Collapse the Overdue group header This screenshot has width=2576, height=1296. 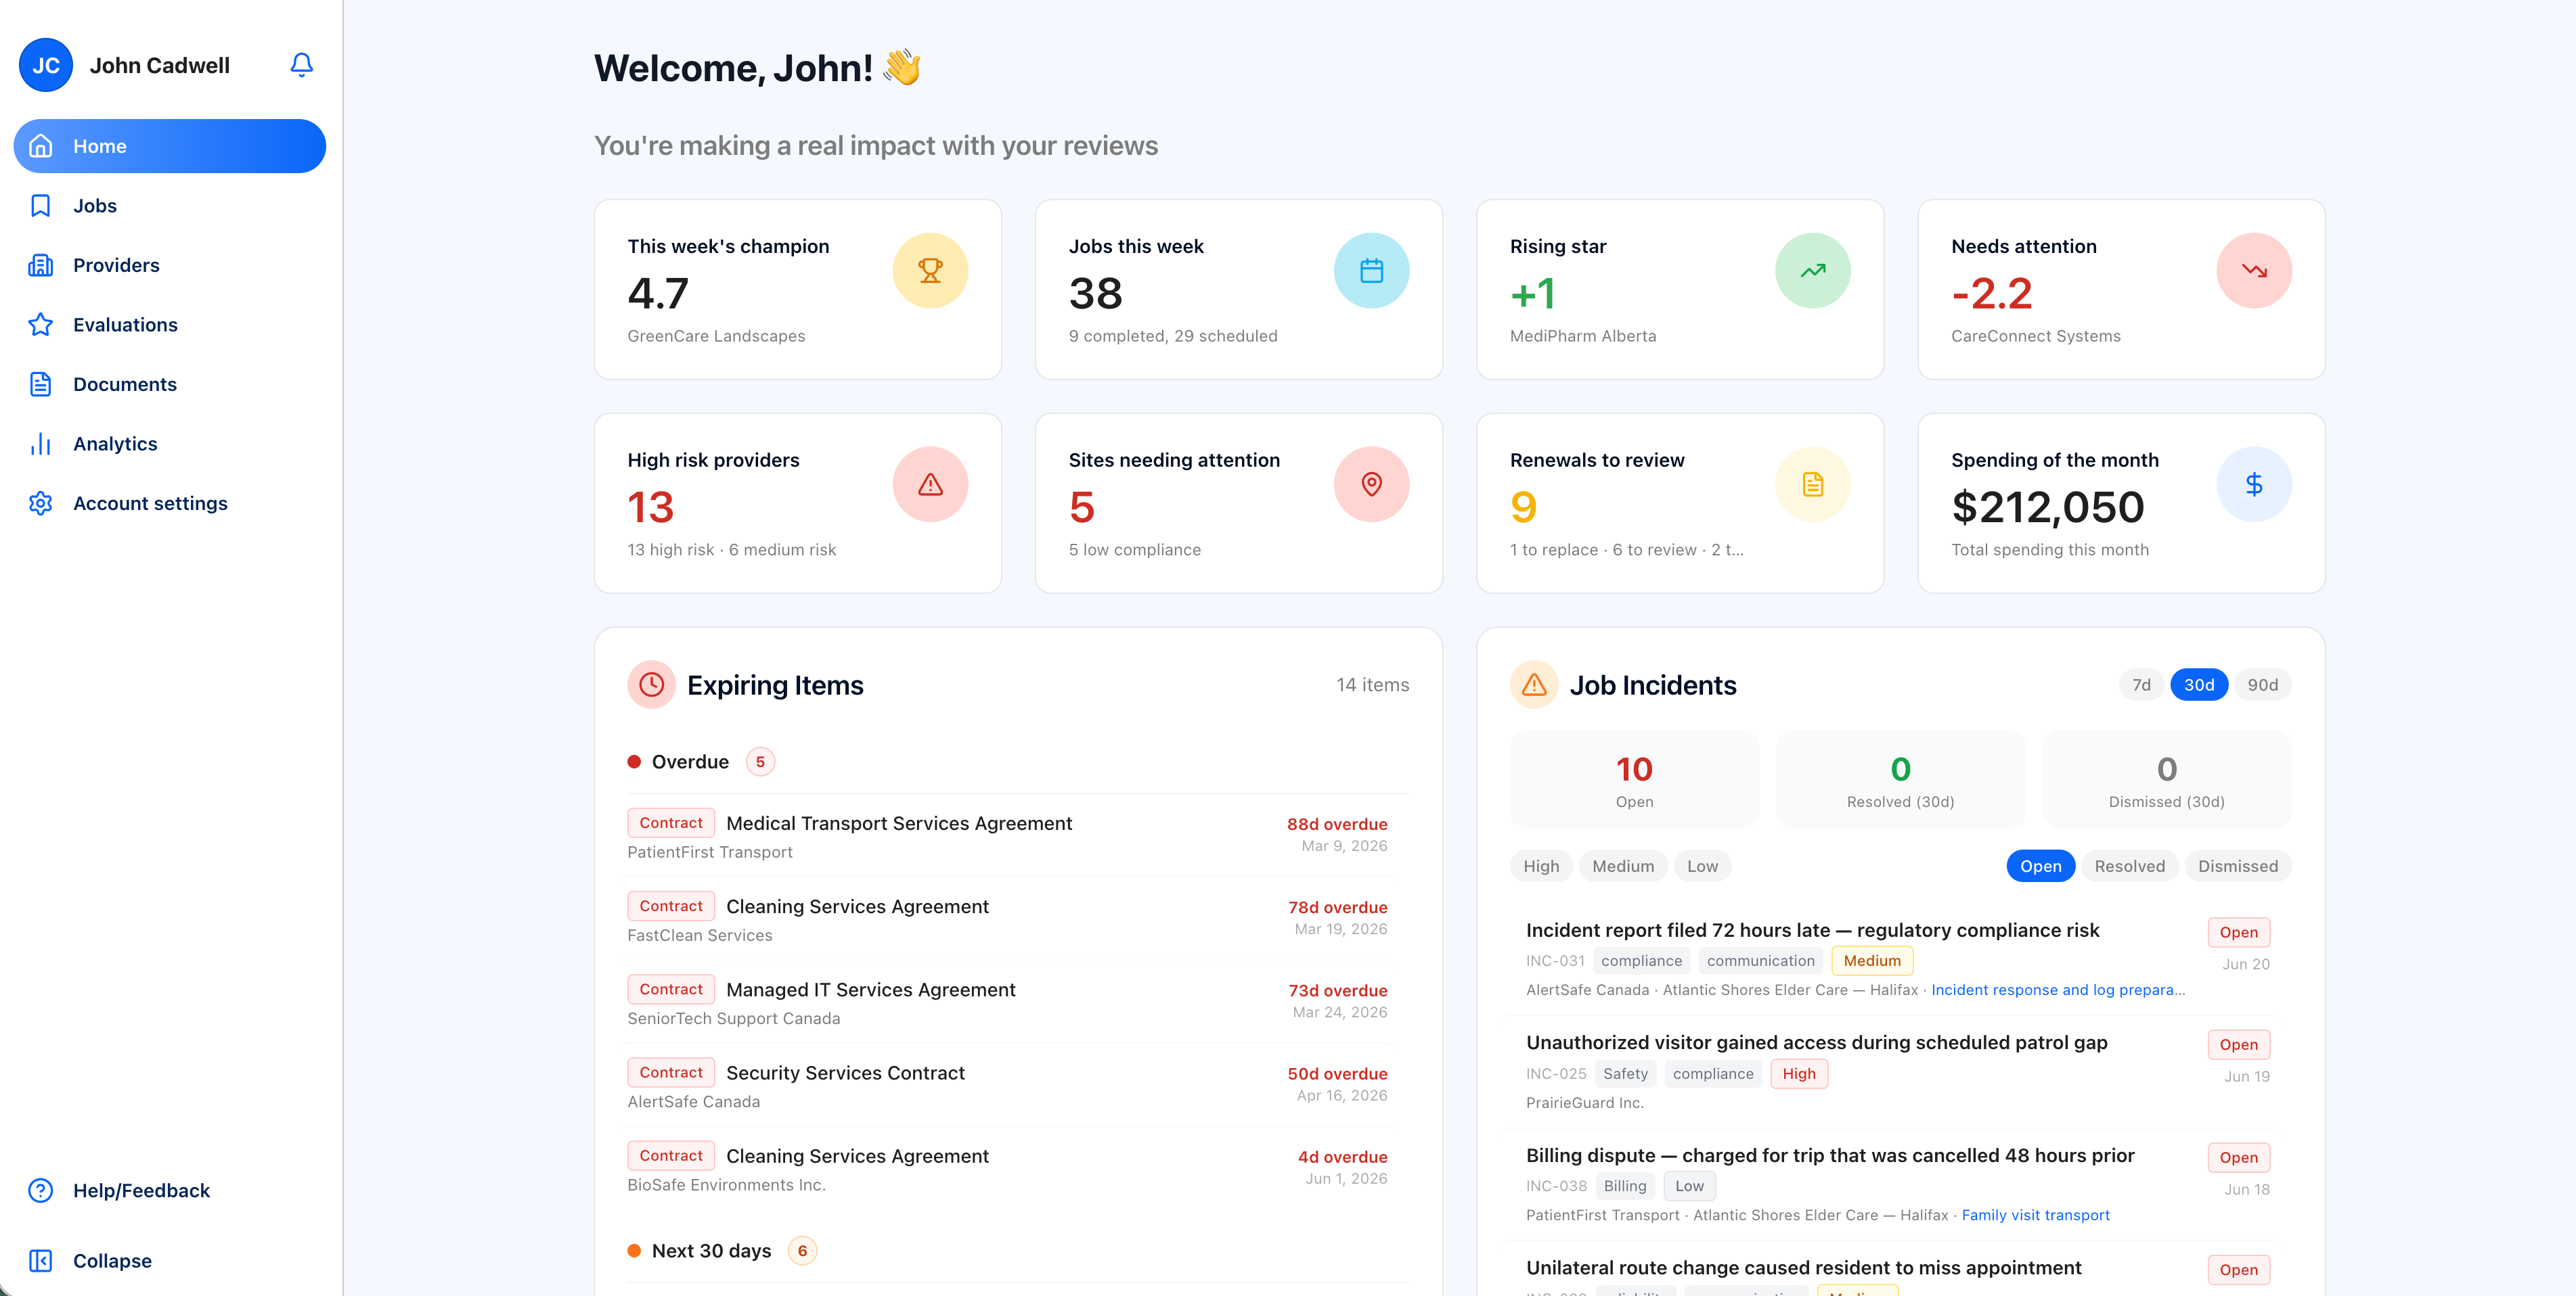1018,762
